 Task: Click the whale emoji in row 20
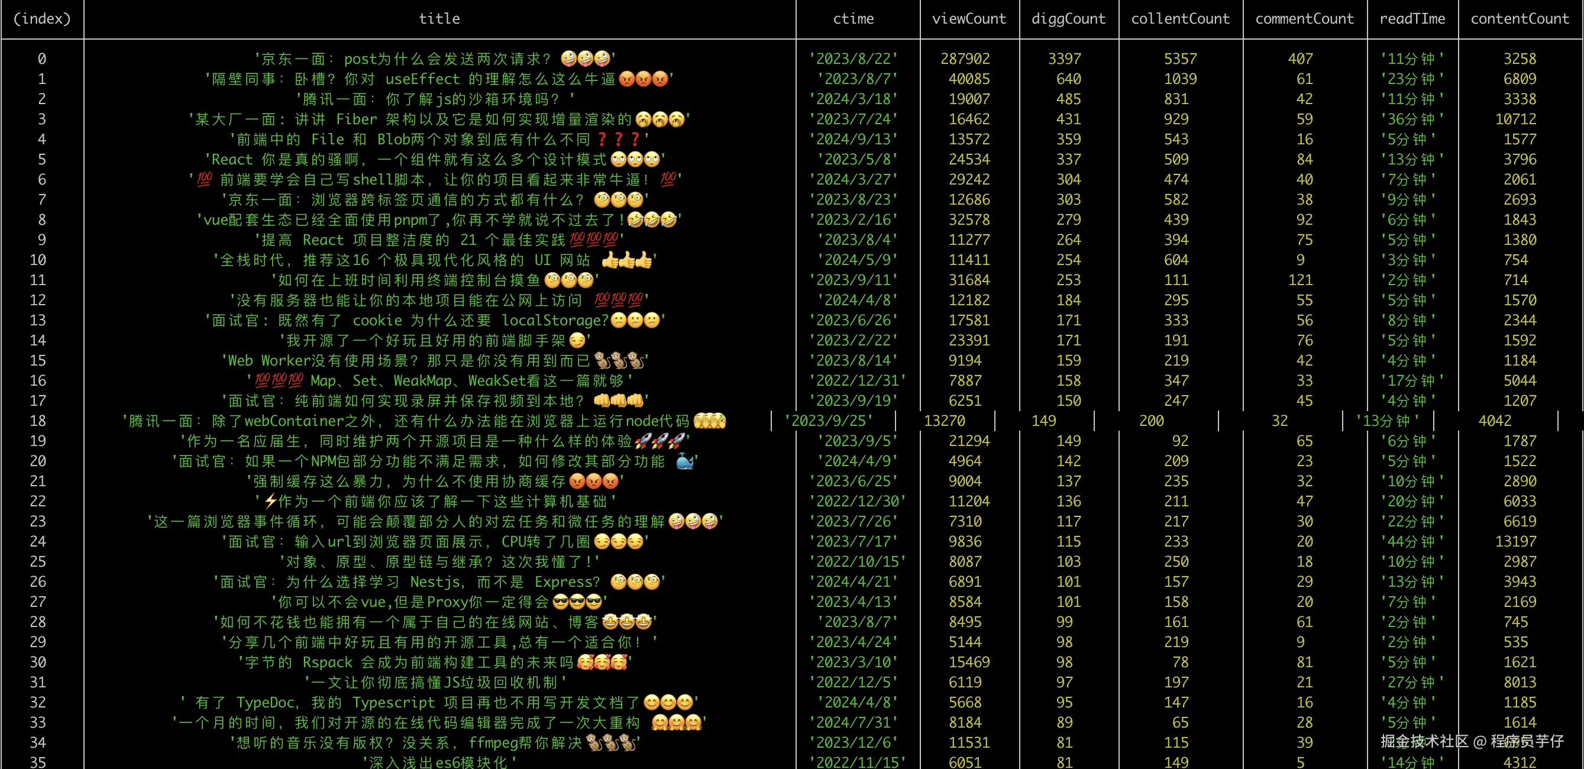pos(684,461)
